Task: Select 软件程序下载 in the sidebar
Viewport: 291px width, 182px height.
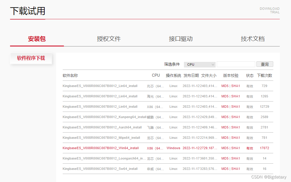Action: [31, 58]
